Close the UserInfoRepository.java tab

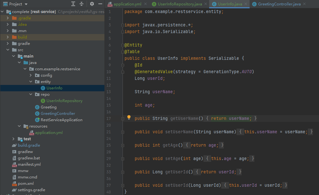coord(206,4)
